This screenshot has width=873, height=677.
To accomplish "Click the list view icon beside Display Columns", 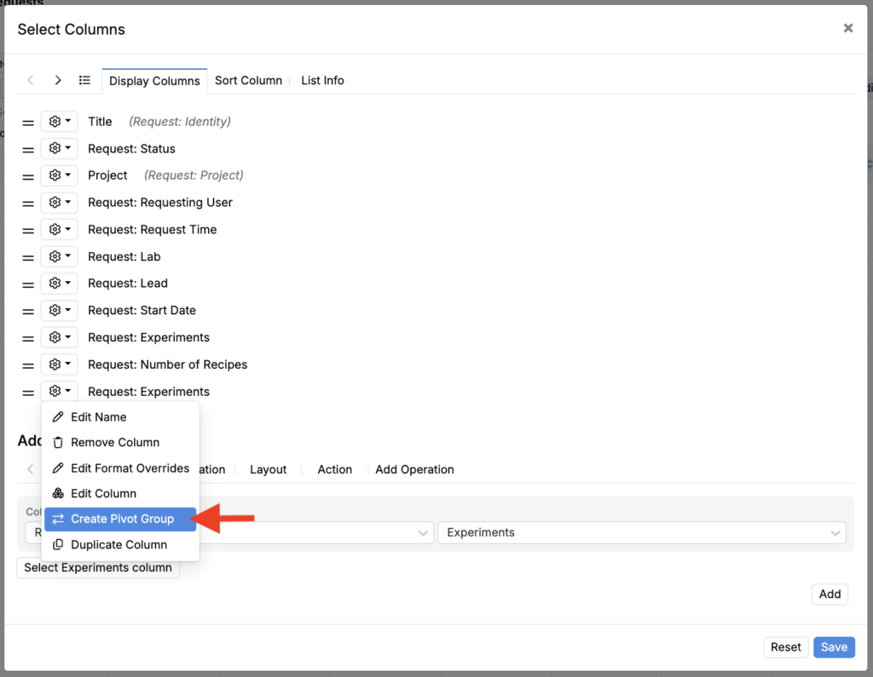I will click(x=84, y=80).
